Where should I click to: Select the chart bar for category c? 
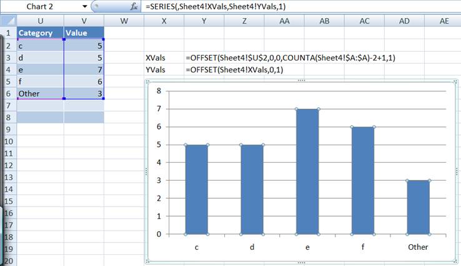pos(196,189)
